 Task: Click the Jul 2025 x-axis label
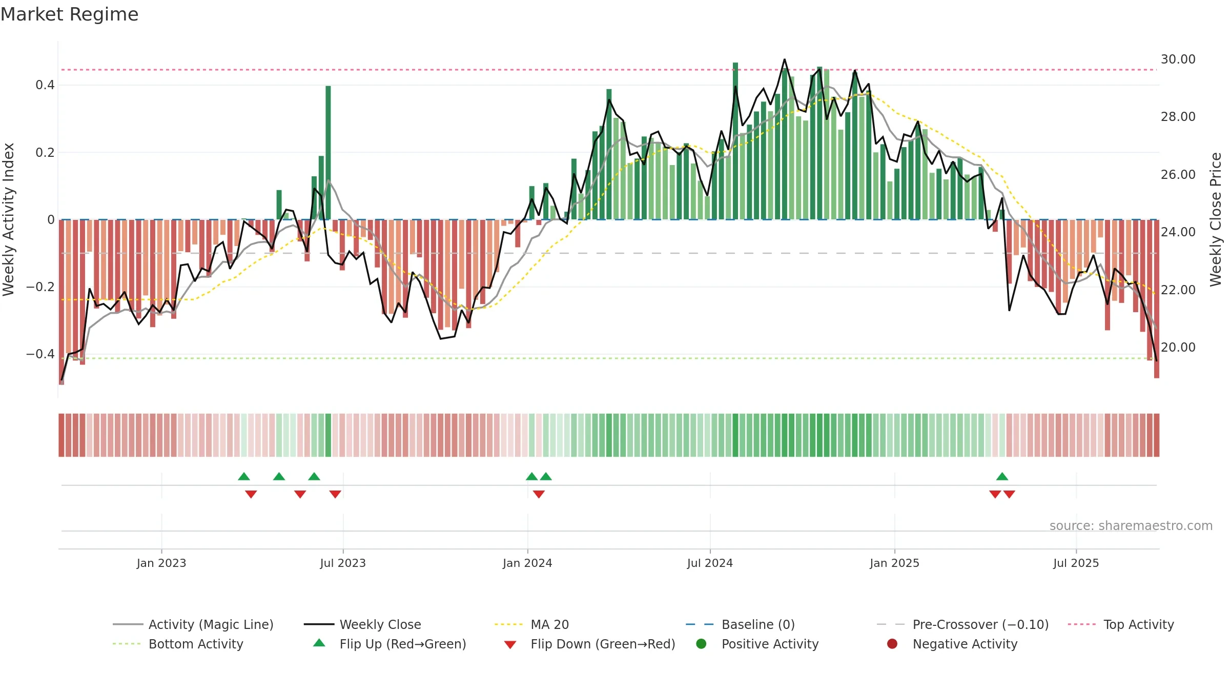tap(1076, 563)
